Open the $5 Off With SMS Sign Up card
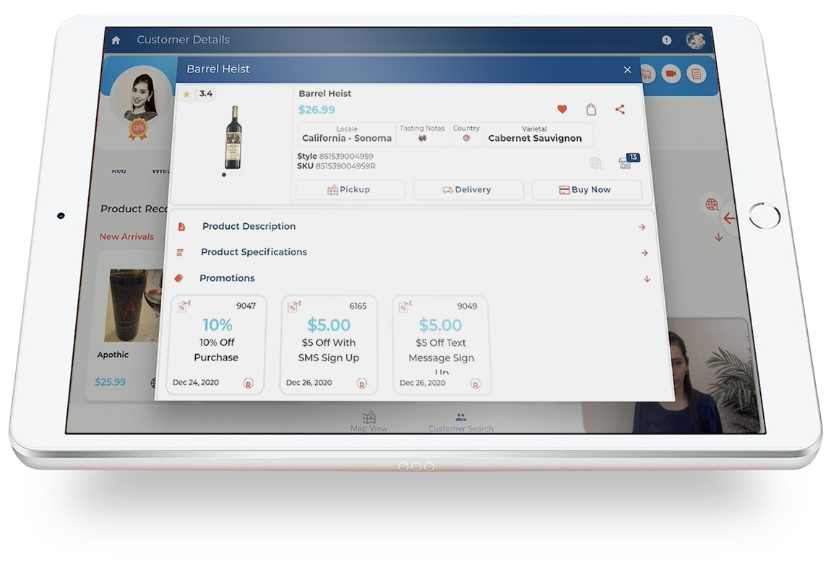This screenshot has height=562, width=831. (x=329, y=345)
